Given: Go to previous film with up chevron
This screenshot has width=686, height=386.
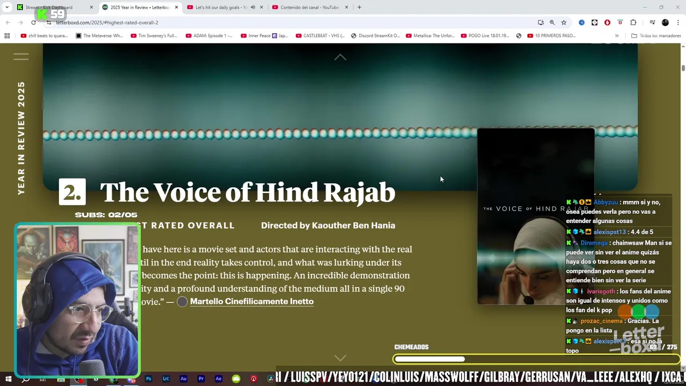Looking at the screenshot, I should 340,57.
